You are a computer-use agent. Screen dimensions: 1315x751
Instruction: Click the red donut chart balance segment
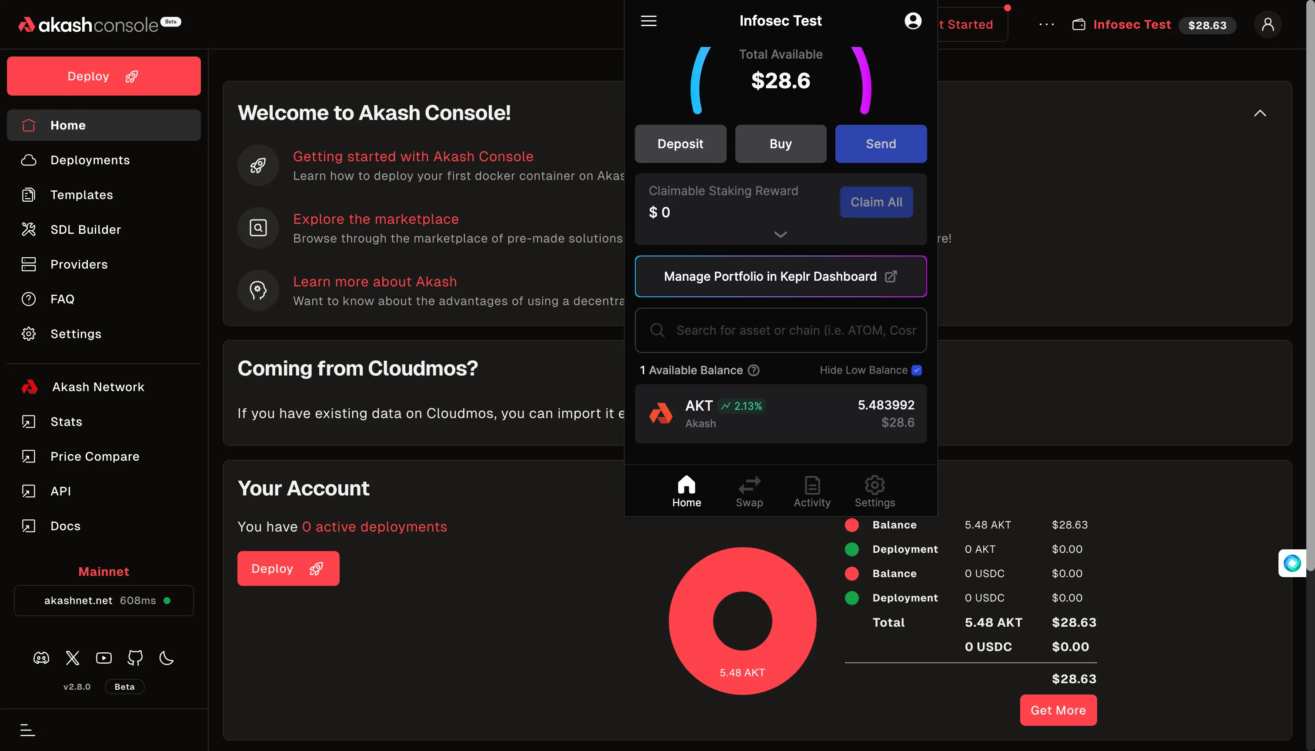pyautogui.click(x=691, y=621)
